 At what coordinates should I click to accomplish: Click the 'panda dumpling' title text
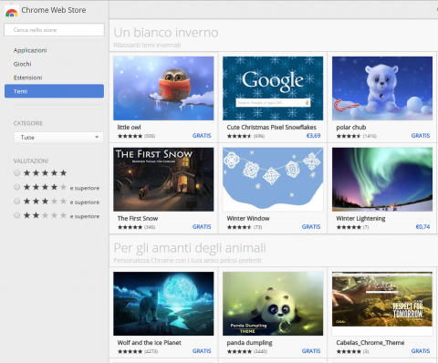[x=249, y=343]
